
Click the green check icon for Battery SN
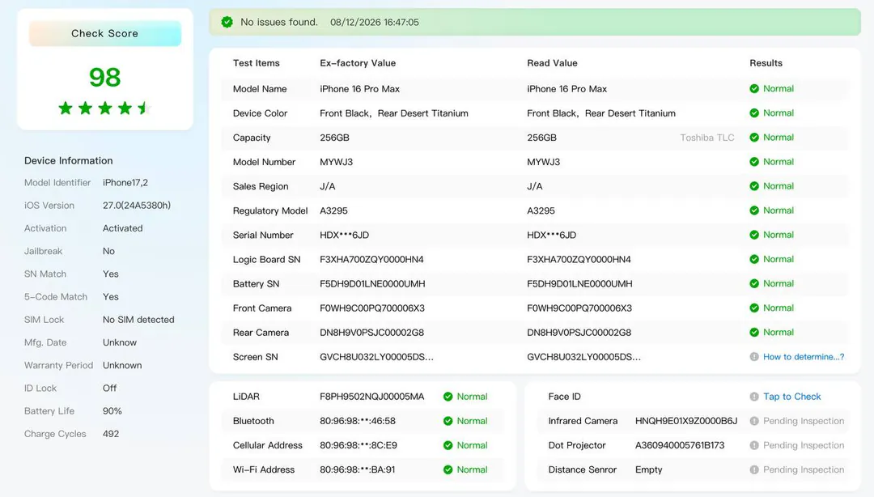click(x=754, y=284)
